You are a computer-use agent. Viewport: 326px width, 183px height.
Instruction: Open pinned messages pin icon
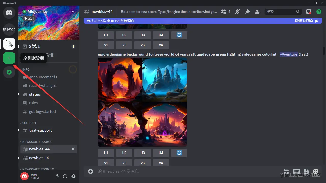(x=248, y=12)
